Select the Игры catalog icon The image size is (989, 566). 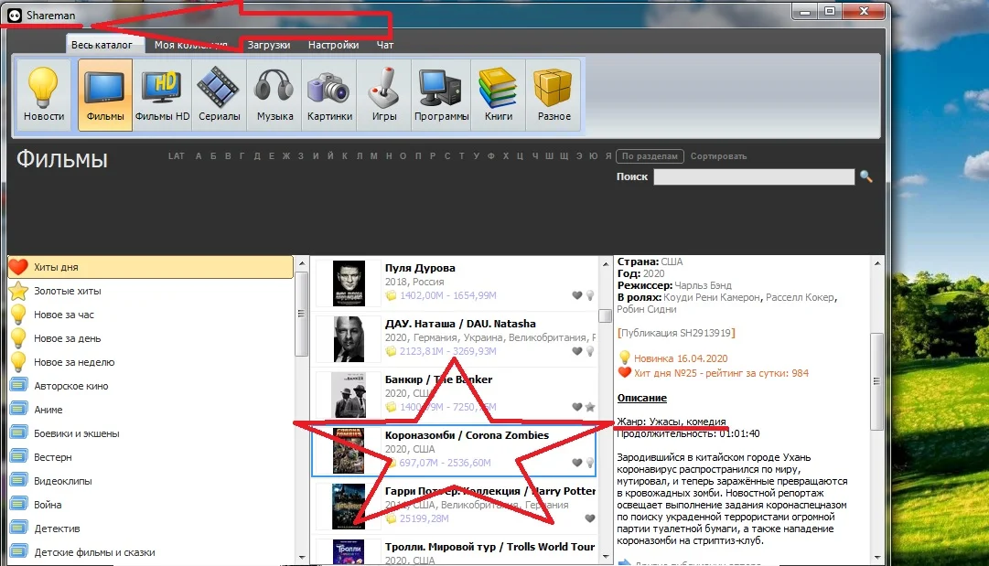[382, 93]
